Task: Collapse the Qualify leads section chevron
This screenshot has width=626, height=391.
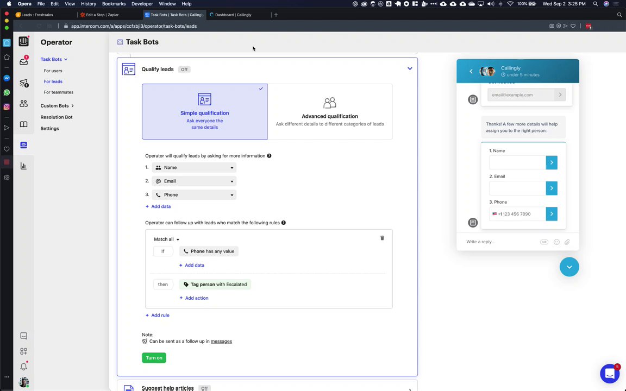Action: [x=410, y=68]
